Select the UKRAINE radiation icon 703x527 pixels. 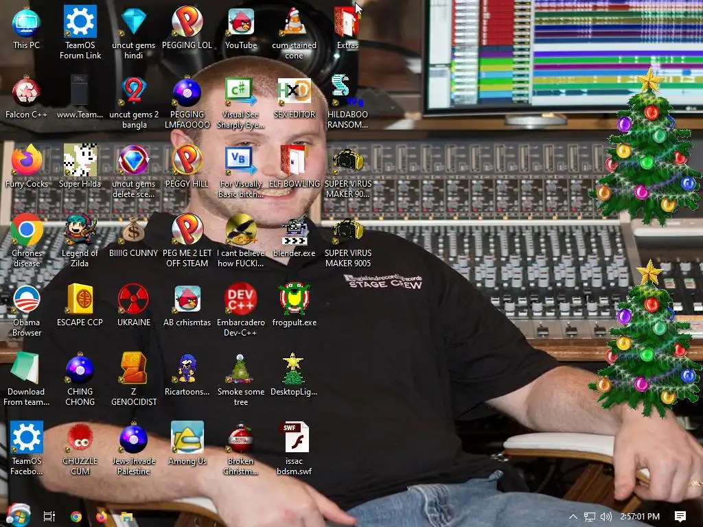[134, 299]
